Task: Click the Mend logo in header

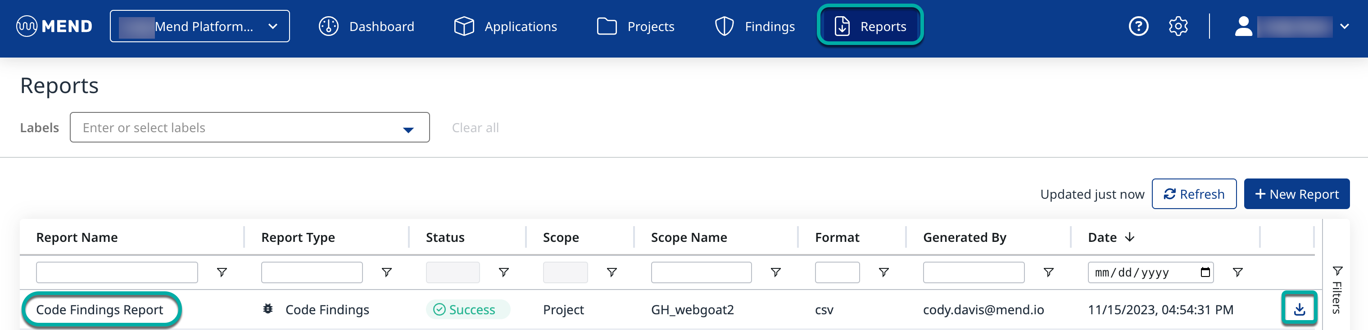Action: (x=54, y=27)
